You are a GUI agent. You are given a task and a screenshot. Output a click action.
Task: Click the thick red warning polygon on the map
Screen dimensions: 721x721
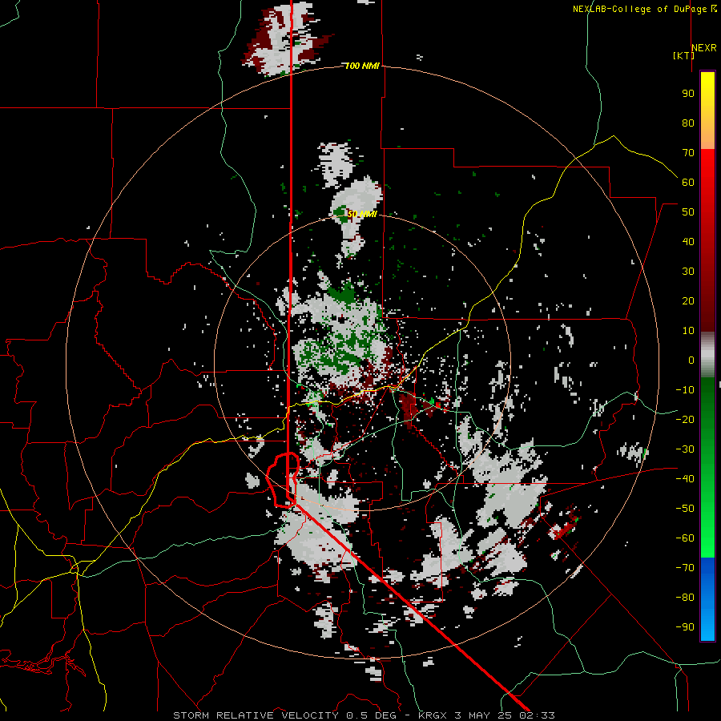[283, 480]
